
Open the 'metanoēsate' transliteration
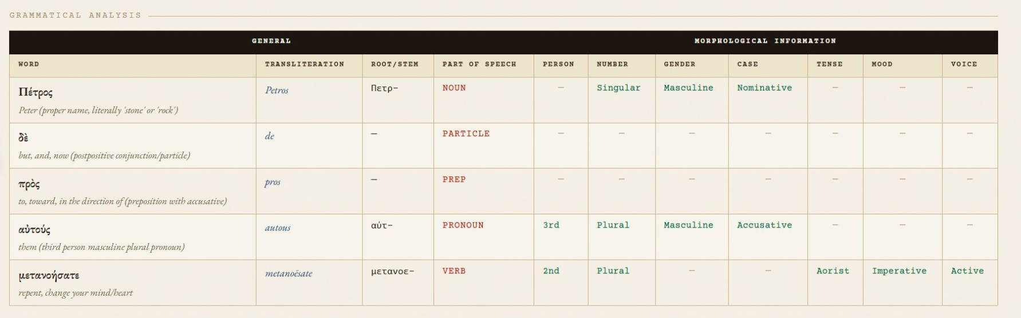point(289,273)
